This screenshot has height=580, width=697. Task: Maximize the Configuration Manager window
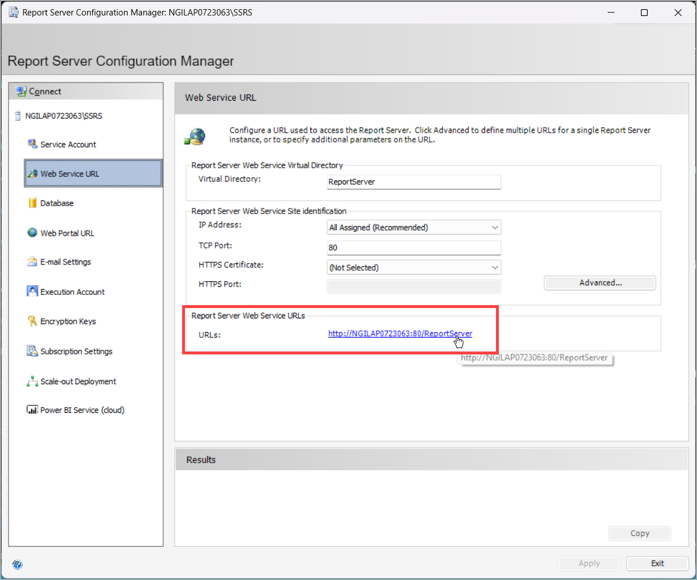click(x=644, y=12)
